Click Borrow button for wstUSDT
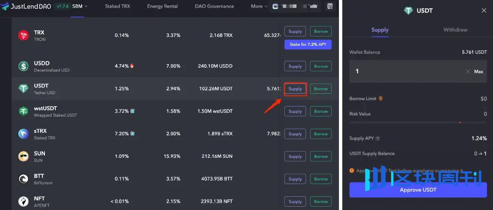Viewport: 493px width, 210px height. [x=321, y=111]
